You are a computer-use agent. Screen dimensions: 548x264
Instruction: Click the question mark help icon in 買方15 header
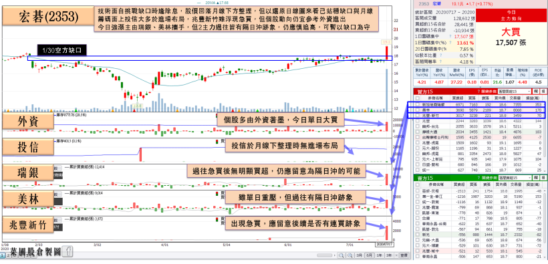478,92
